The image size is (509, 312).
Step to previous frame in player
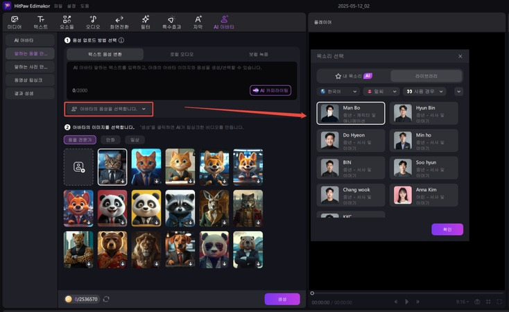pos(396,302)
